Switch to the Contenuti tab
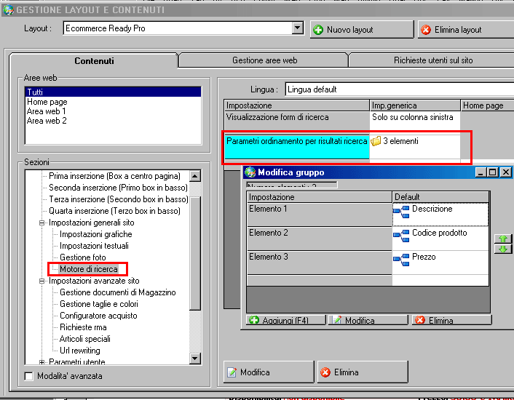514x400 pixels. point(94,61)
